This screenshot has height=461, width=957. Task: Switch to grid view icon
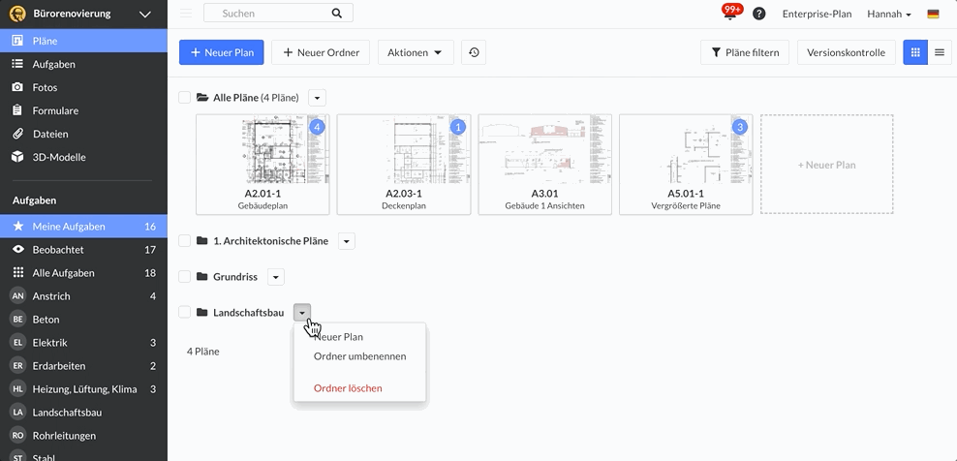coord(915,52)
